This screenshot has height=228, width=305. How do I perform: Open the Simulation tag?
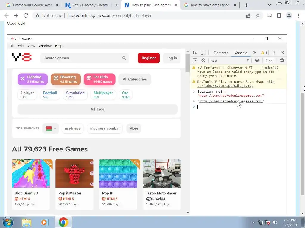pos(75,95)
